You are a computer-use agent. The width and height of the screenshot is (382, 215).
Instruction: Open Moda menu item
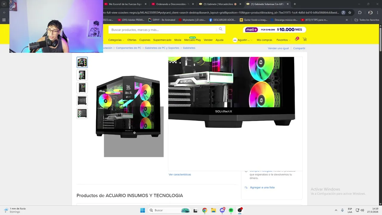178,40
